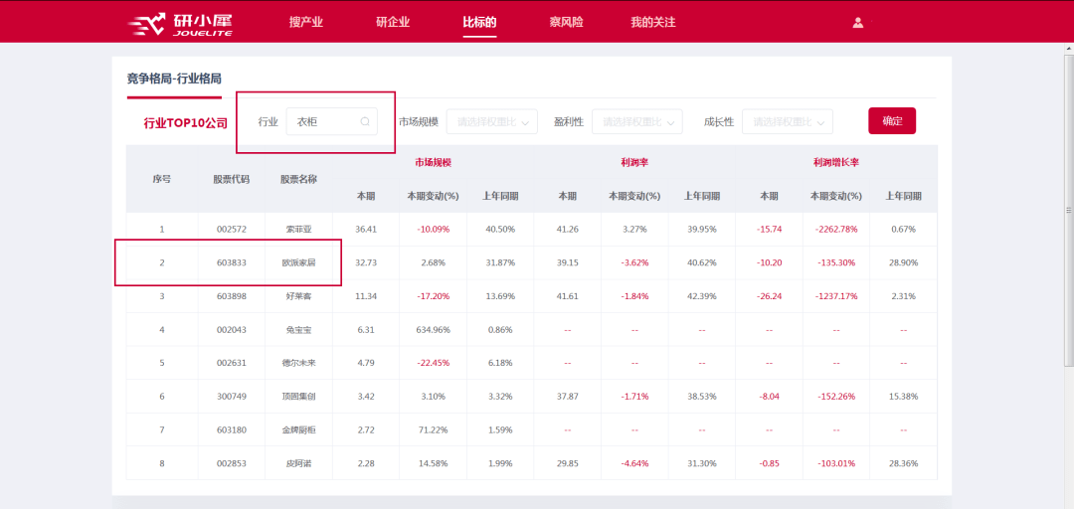1074x509 pixels.
Task: Click the 利润率 group header
Action: tap(634, 163)
